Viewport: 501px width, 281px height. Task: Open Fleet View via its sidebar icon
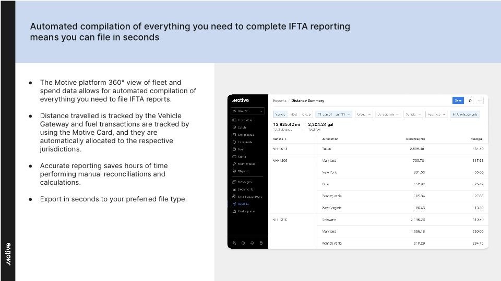pos(234,120)
